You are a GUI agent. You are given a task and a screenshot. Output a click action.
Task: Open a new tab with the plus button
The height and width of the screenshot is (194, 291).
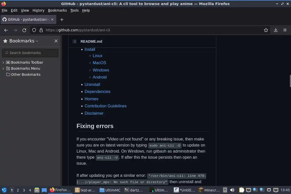pyautogui.click(x=62, y=19)
